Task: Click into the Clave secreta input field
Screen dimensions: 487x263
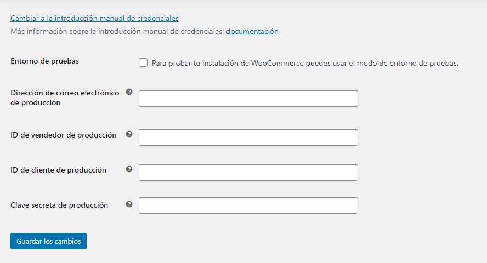Action: (248, 205)
